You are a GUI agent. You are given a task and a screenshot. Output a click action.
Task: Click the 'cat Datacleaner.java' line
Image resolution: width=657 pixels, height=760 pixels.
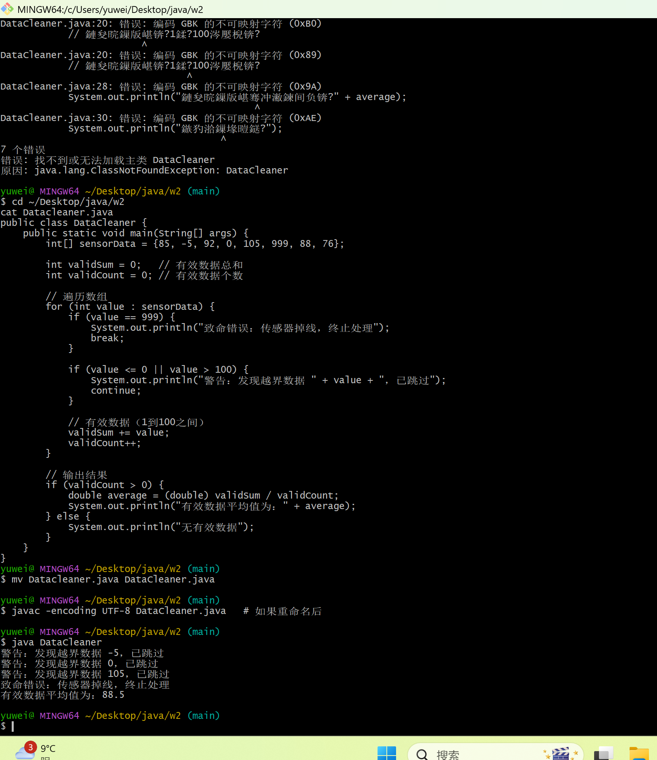(x=56, y=212)
